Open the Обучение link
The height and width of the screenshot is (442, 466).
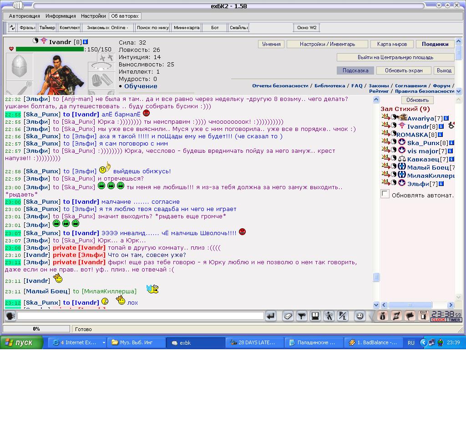click(141, 86)
